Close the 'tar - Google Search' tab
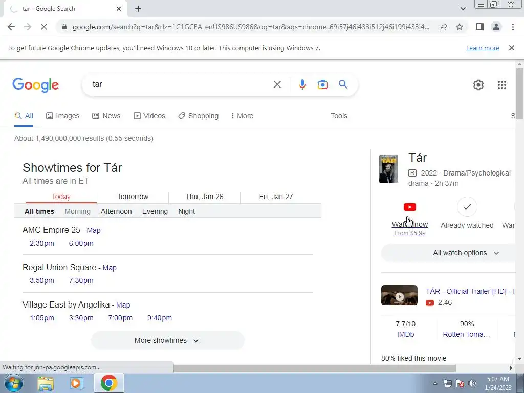This screenshot has height=393, width=524. tap(119, 9)
